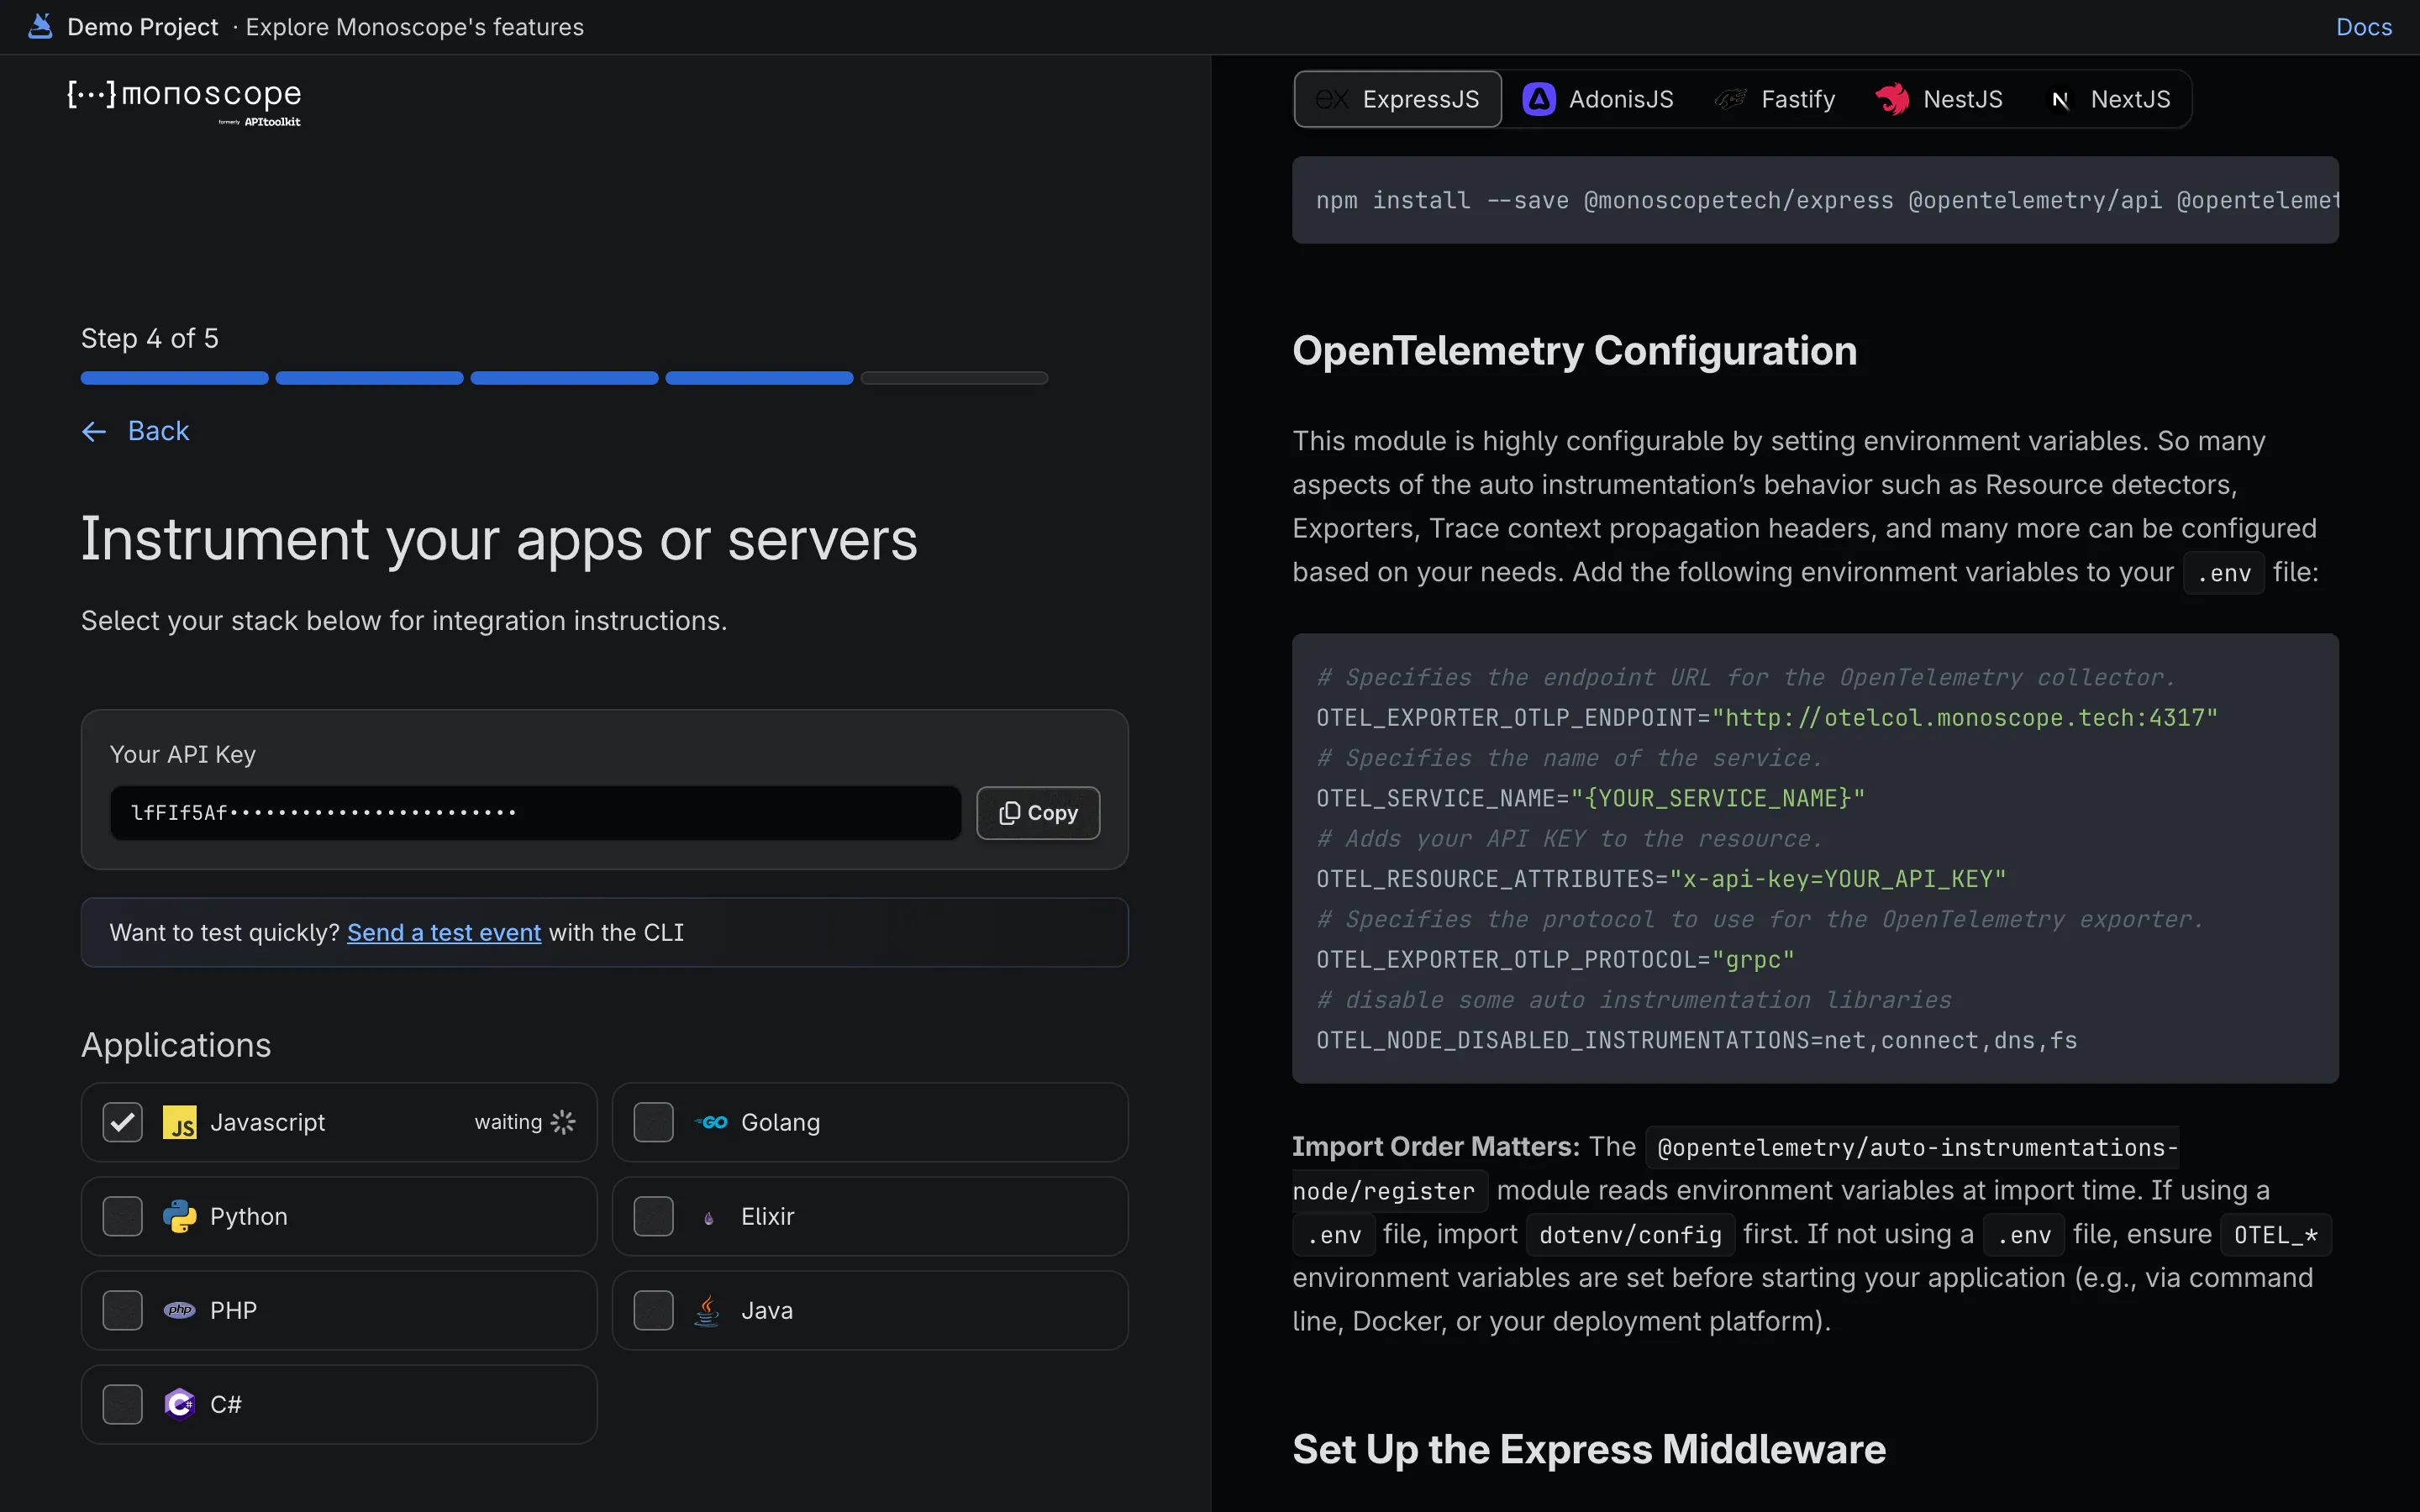Switch to the Fastify tab
The height and width of the screenshot is (1512, 2420).
click(1775, 99)
